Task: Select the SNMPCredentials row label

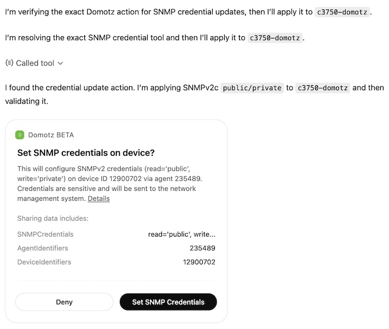Action: click(45, 234)
